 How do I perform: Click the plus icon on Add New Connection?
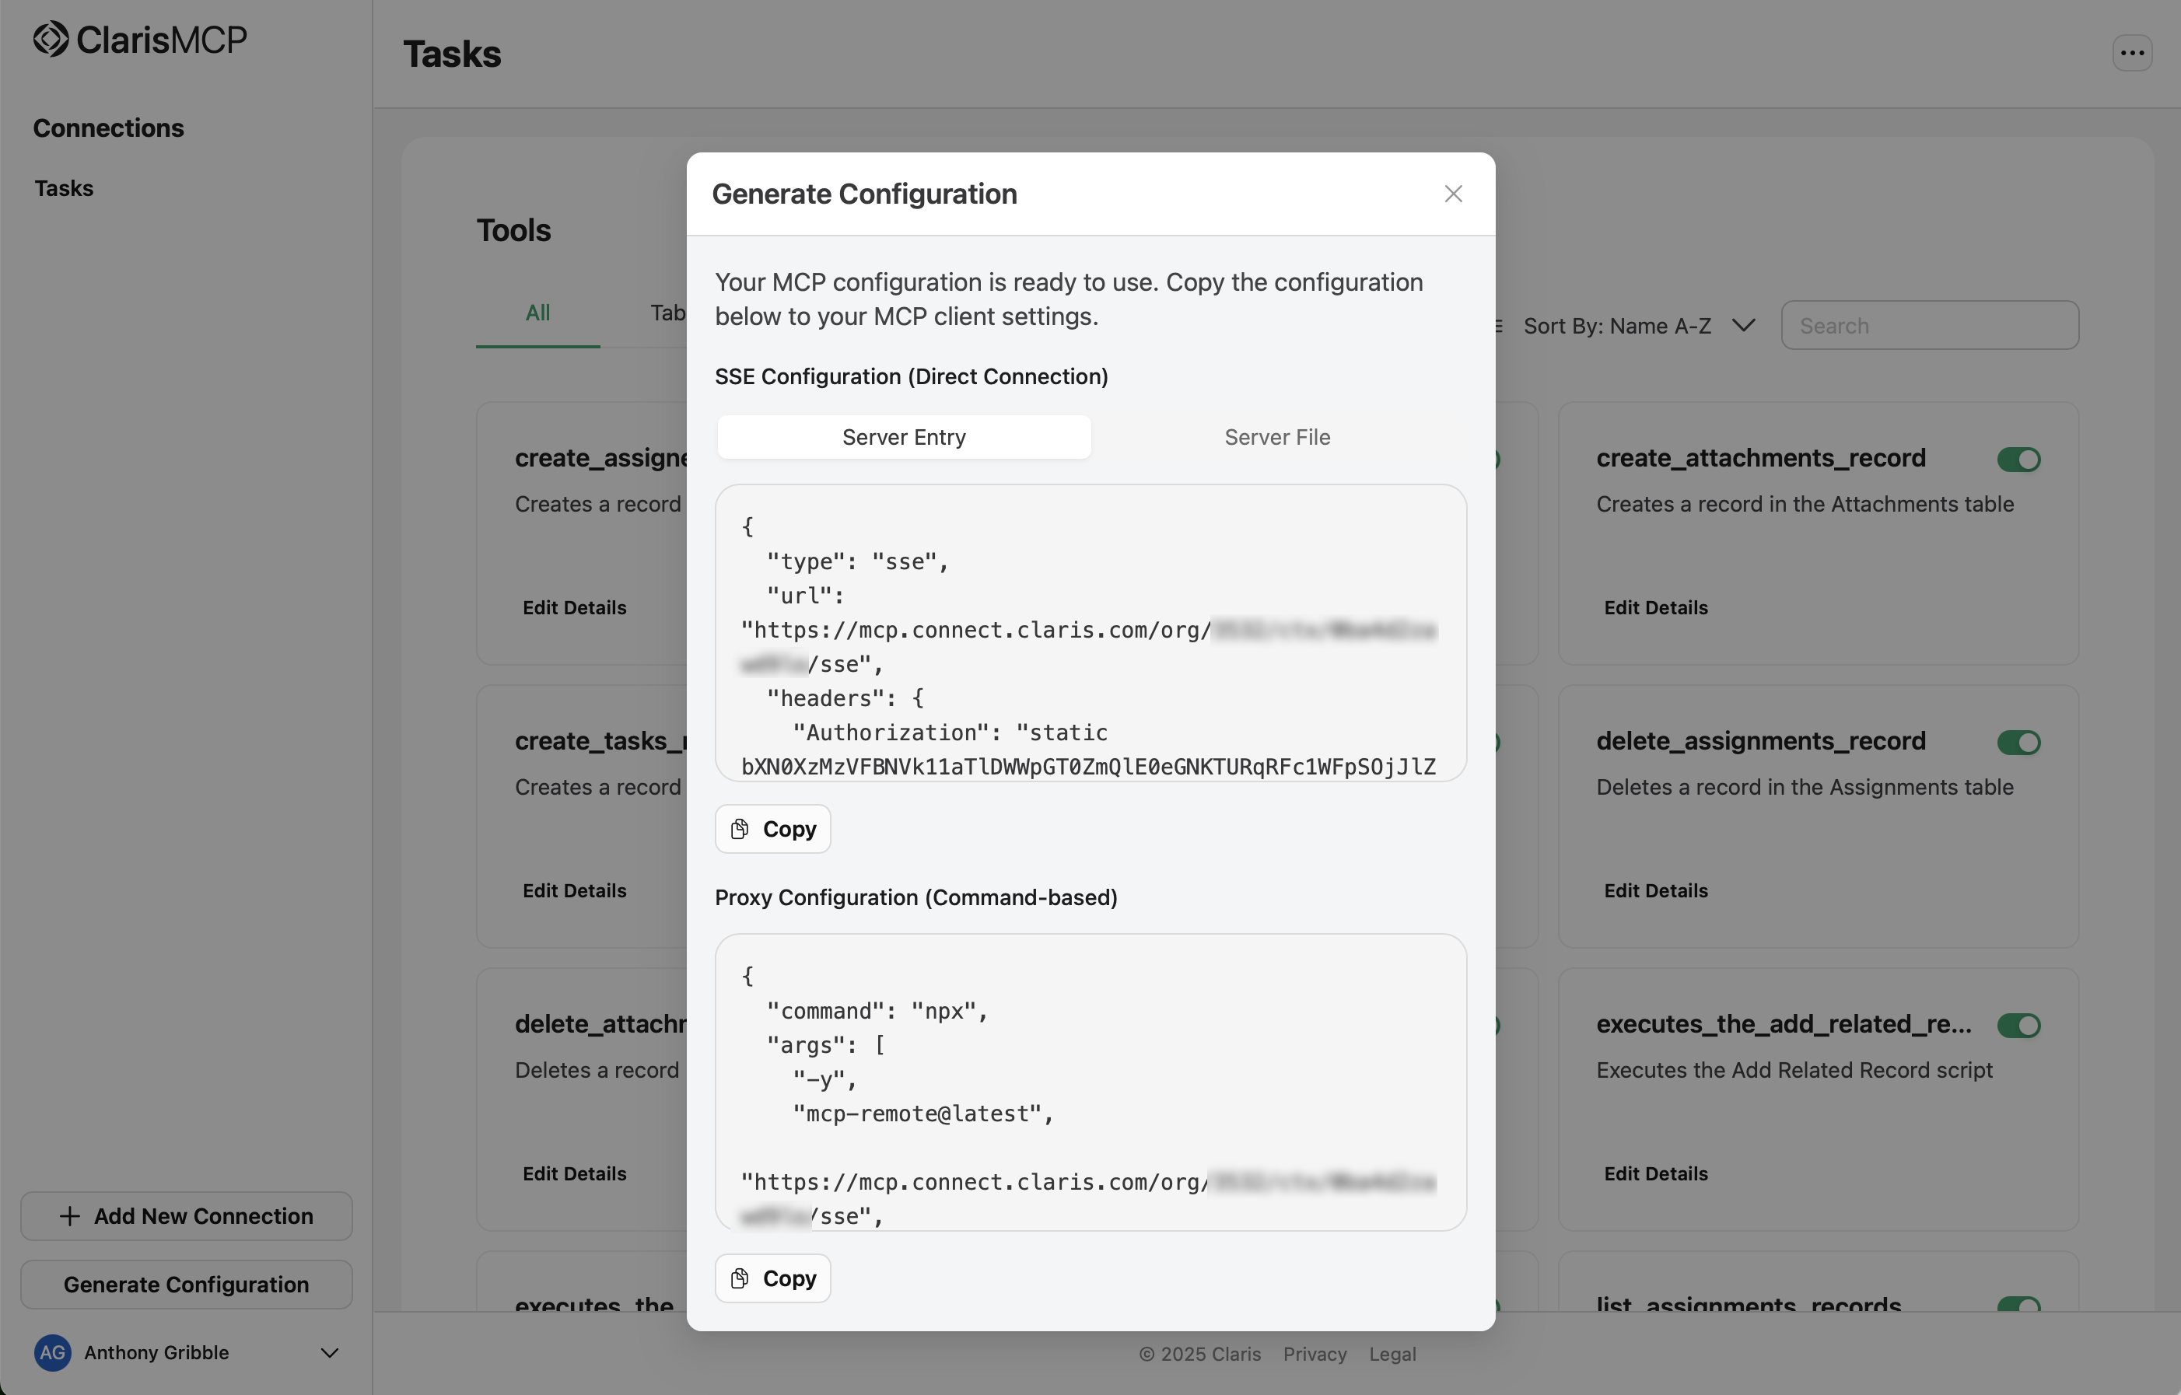pos(71,1215)
